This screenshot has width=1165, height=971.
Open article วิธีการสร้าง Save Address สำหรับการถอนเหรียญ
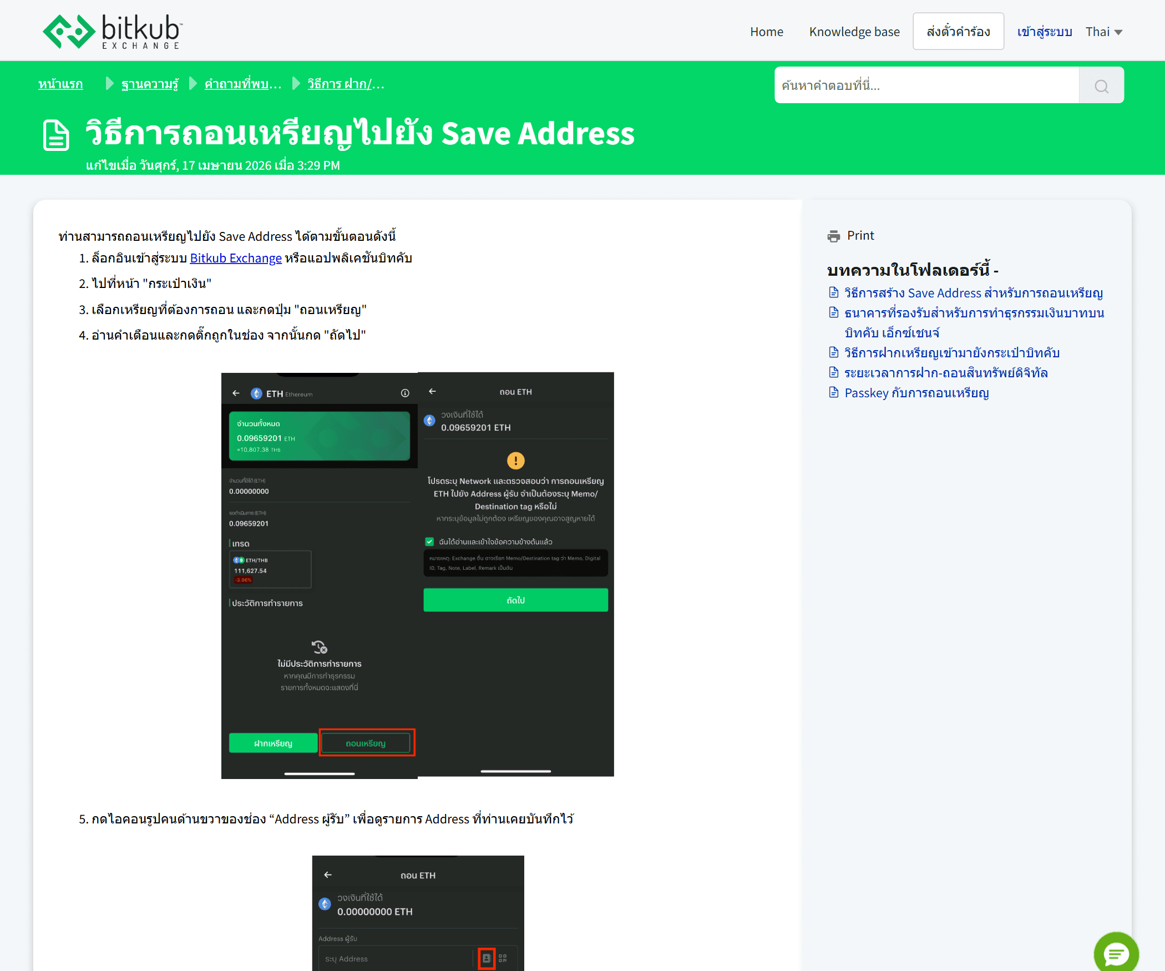(974, 293)
